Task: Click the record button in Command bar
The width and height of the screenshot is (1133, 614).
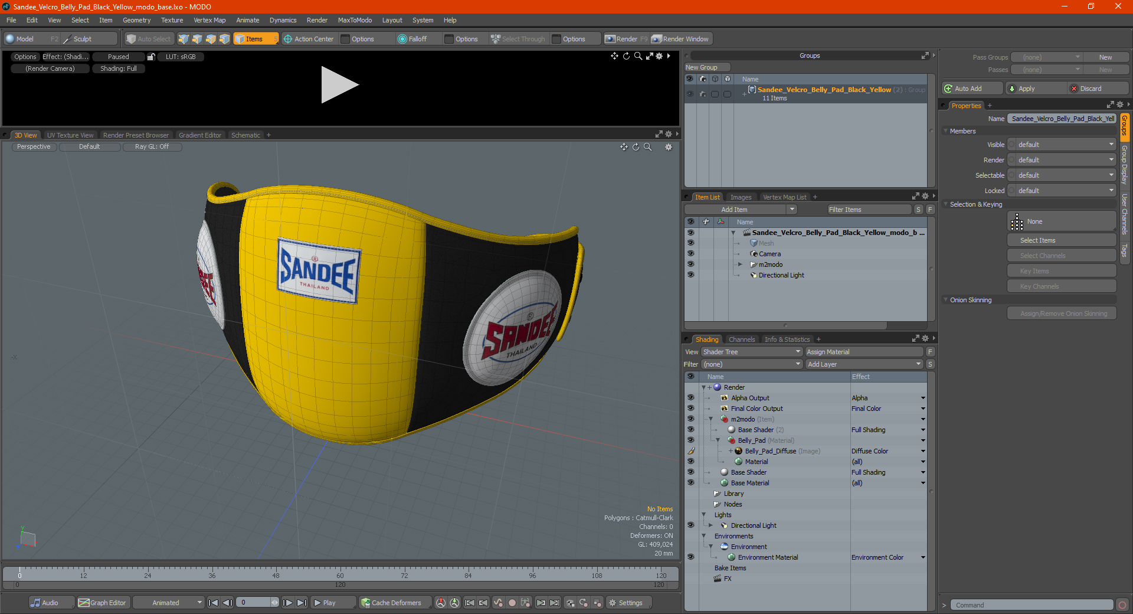Action: click(x=1122, y=605)
